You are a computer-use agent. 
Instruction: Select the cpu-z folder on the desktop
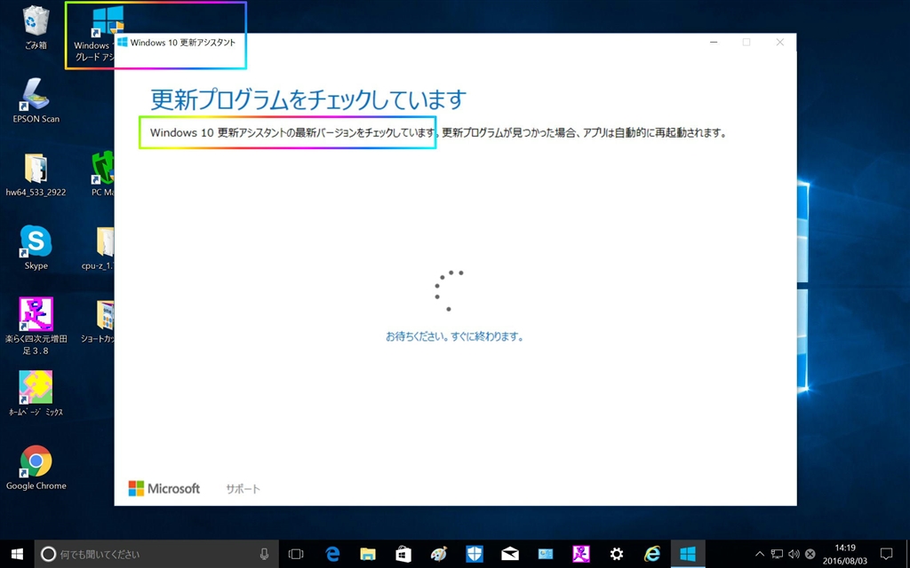click(x=99, y=248)
